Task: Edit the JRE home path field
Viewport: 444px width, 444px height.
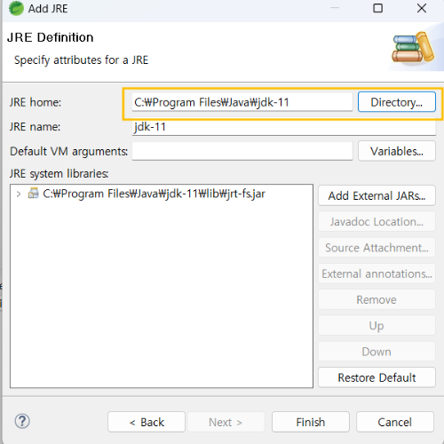Action: tap(242, 102)
